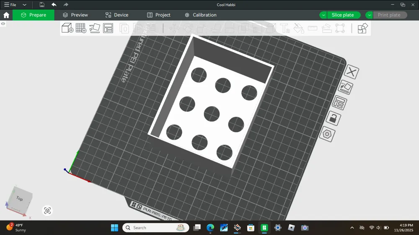
Task: Auto orient objects on this plate
Action: point(346,87)
